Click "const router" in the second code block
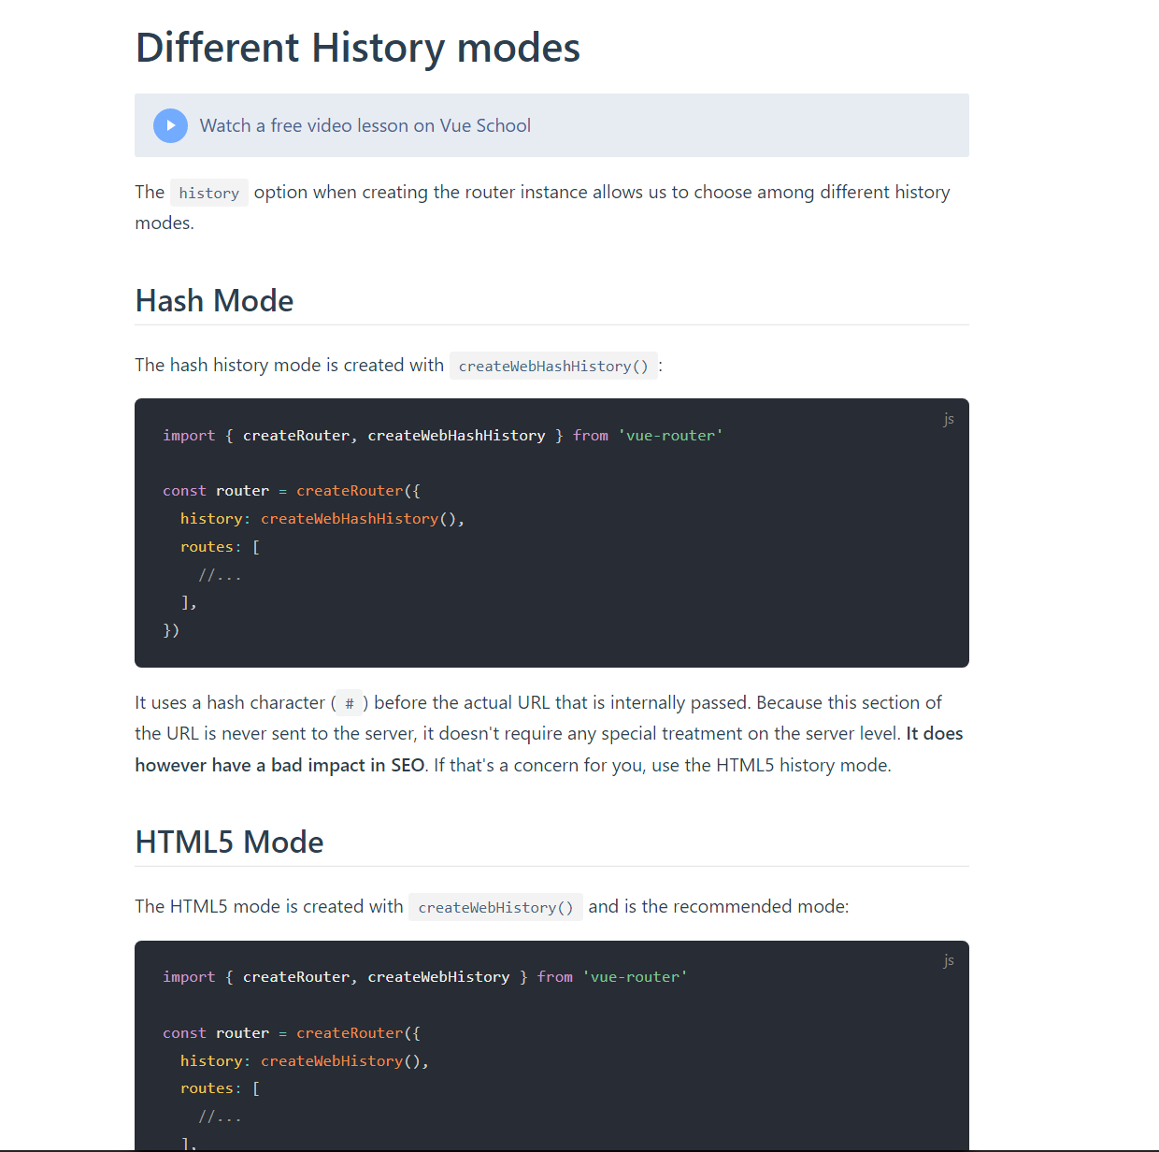Screen dimensions: 1159x1152 point(216,1033)
